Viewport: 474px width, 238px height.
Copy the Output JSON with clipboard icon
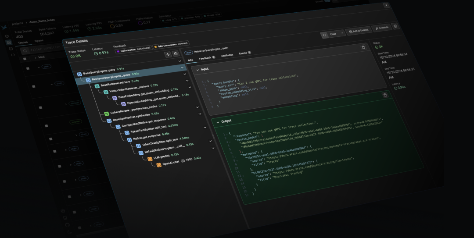(385, 95)
